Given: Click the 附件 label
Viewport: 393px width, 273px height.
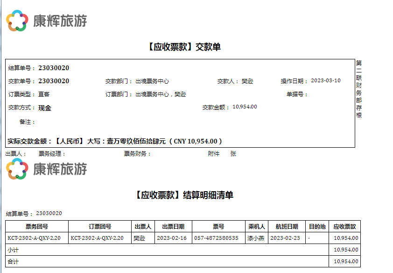Looking at the screenshot, I should [x=213, y=153].
